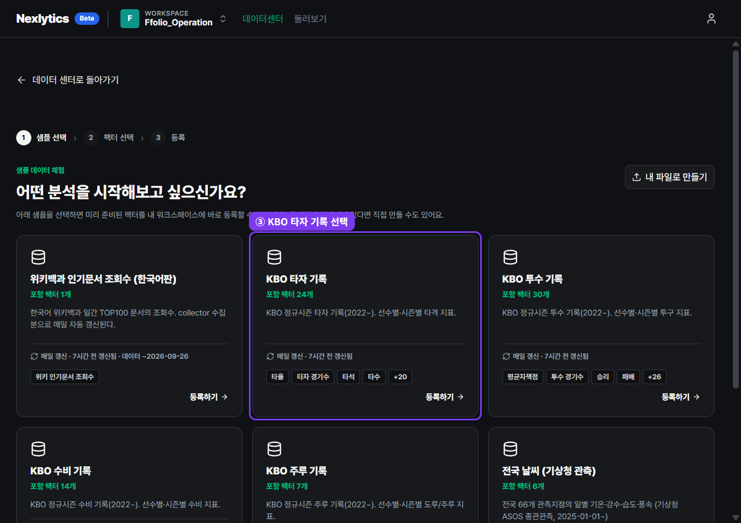Click 등록하기 on KBO 투수 기록 card
The width and height of the screenshot is (741, 523).
click(x=681, y=397)
